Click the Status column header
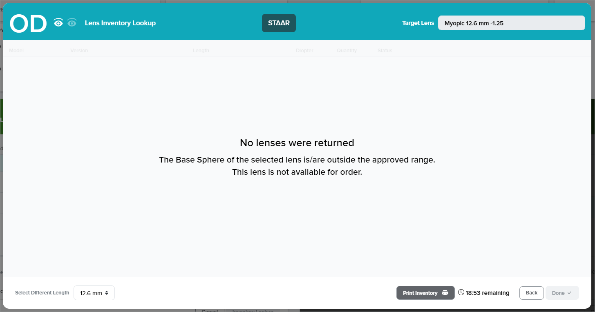 click(385, 51)
